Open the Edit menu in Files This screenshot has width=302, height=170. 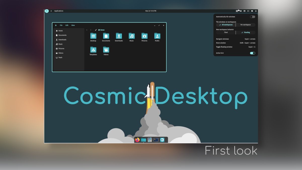click(x=67, y=25)
